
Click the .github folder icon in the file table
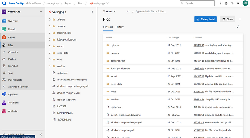pos(108,46)
